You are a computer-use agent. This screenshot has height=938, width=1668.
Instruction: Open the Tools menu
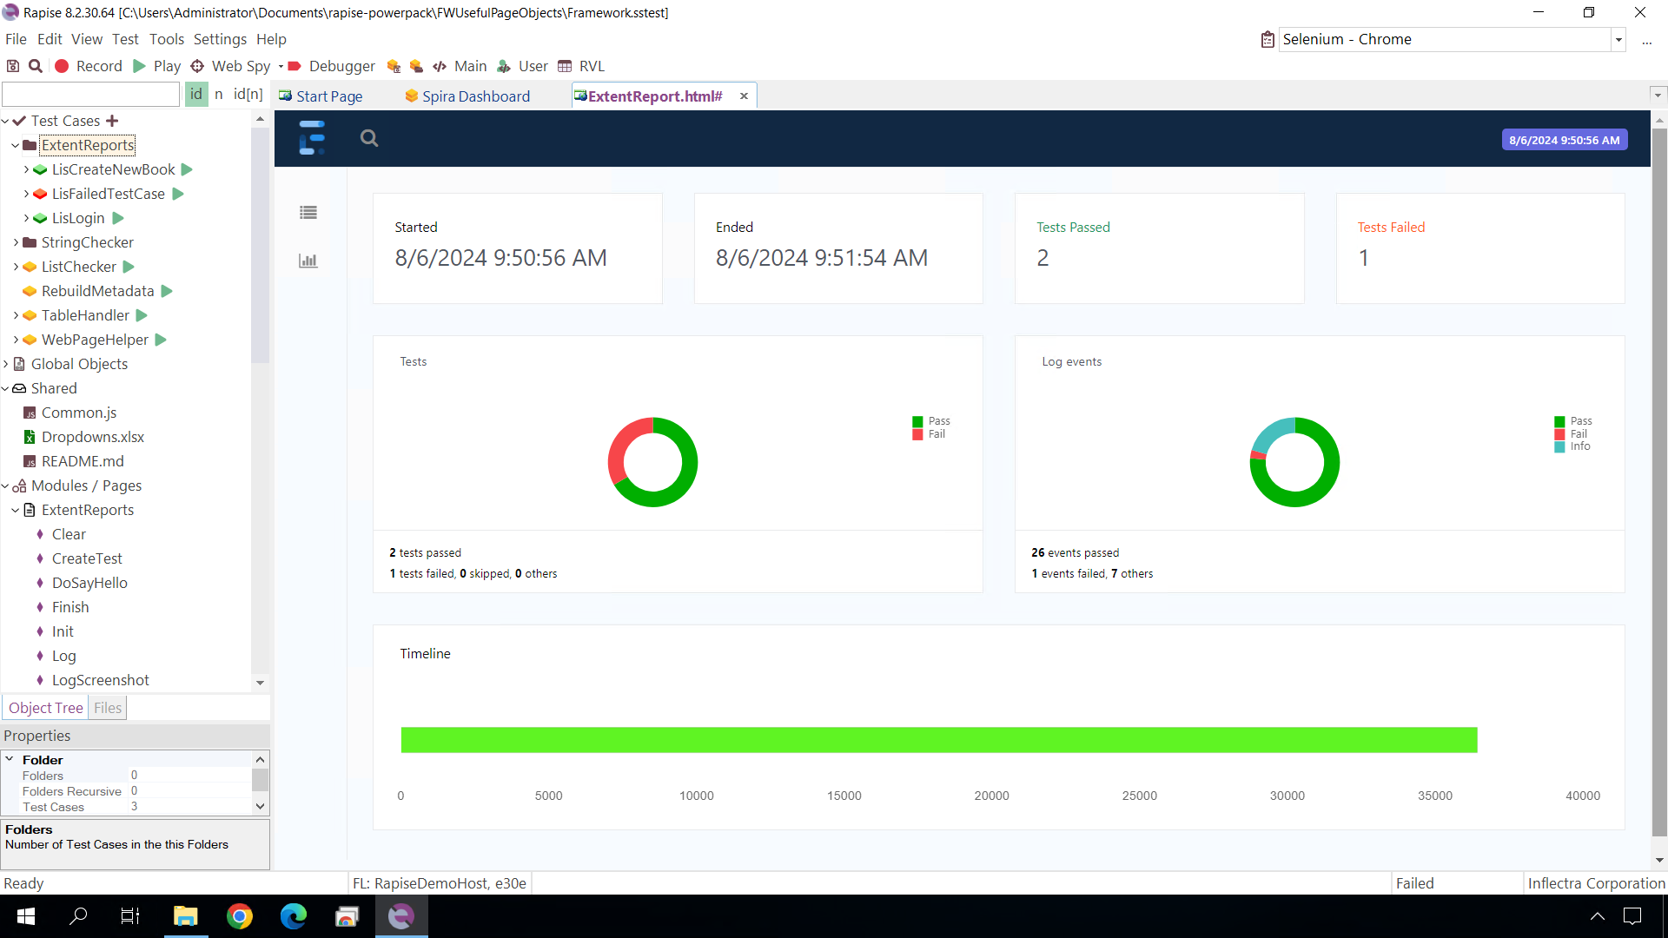[x=166, y=39]
